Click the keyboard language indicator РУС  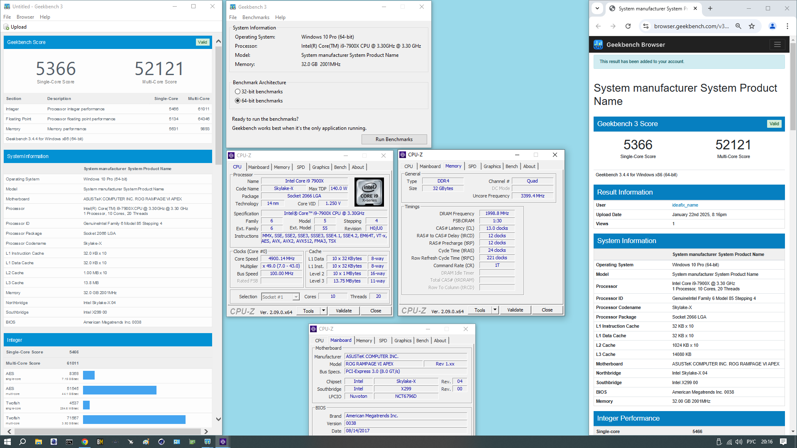click(x=751, y=442)
